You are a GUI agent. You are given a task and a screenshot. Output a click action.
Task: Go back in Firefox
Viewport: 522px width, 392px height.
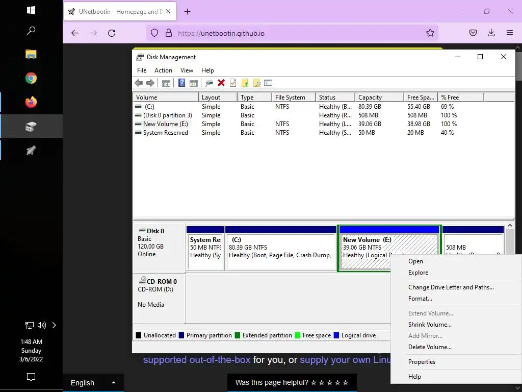pyautogui.click(x=75, y=33)
